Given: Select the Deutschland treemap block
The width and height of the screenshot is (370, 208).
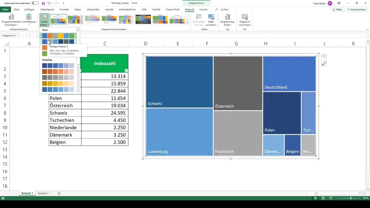Looking at the screenshot, I should point(289,74).
